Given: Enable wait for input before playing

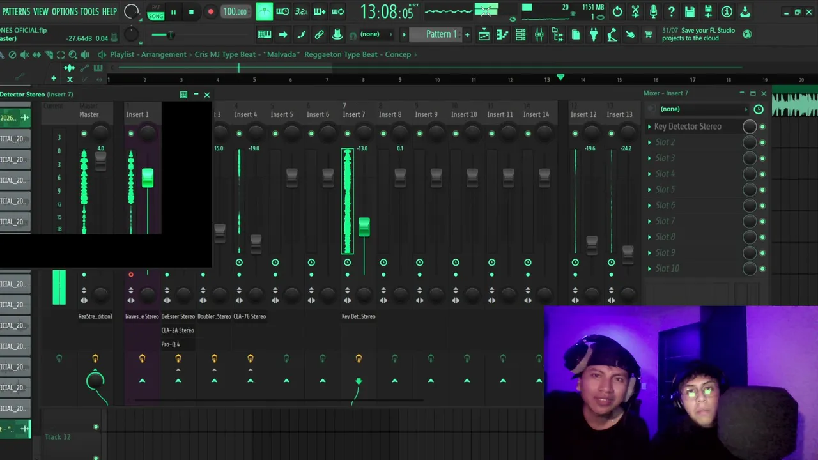Looking at the screenshot, I should coord(282,11).
